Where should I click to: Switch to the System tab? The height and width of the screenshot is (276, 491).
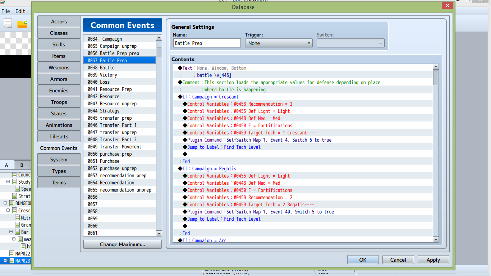pyautogui.click(x=59, y=160)
